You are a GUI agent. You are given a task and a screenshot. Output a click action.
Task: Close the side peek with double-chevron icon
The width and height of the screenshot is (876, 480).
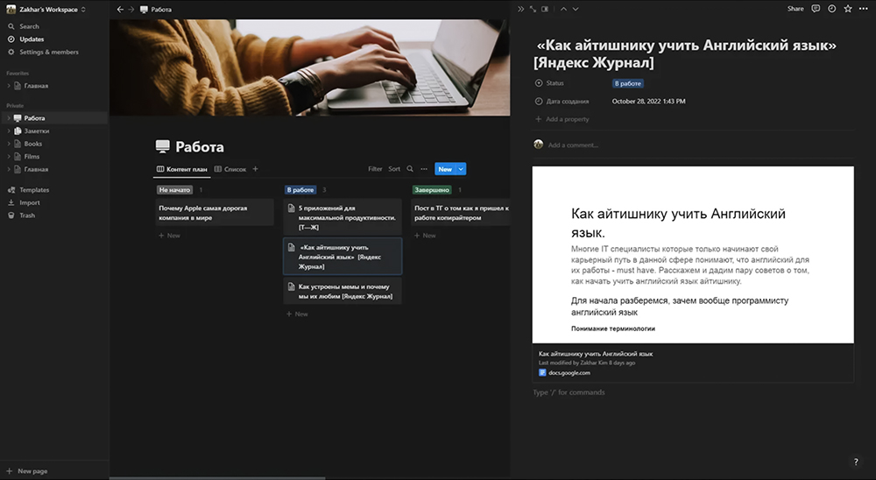pyautogui.click(x=520, y=9)
